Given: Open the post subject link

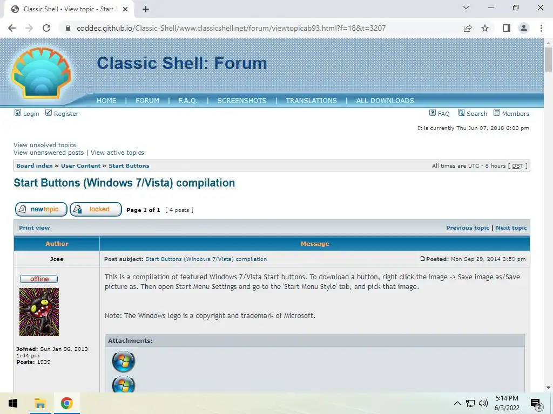Looking at the screenshot, I should click(x=206, y=259).
